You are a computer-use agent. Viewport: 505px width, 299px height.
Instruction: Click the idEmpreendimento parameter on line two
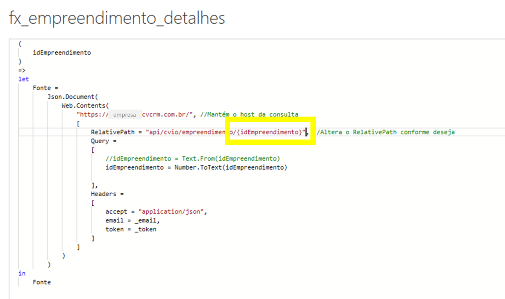click(x=62, y=53)
